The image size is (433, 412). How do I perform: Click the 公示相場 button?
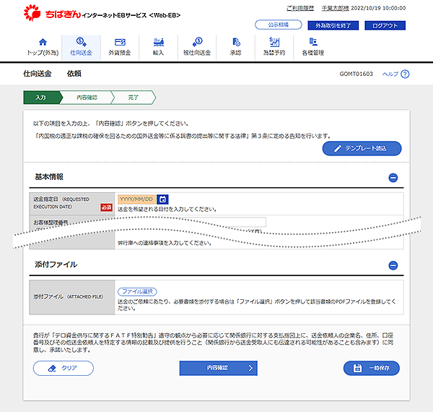coord(279,25)
